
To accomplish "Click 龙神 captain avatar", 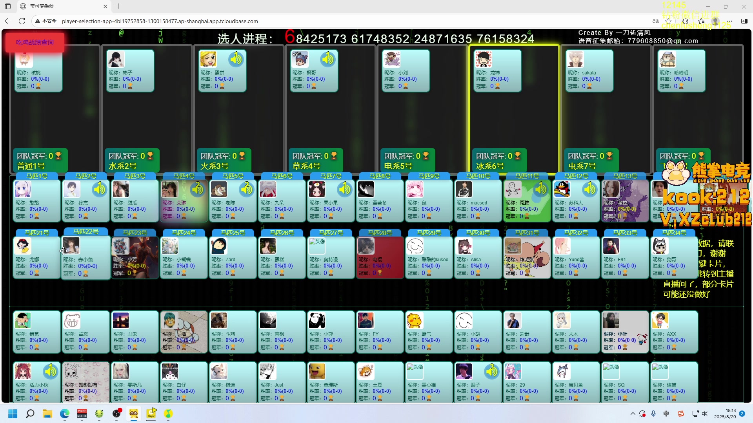I will [484, 60].
